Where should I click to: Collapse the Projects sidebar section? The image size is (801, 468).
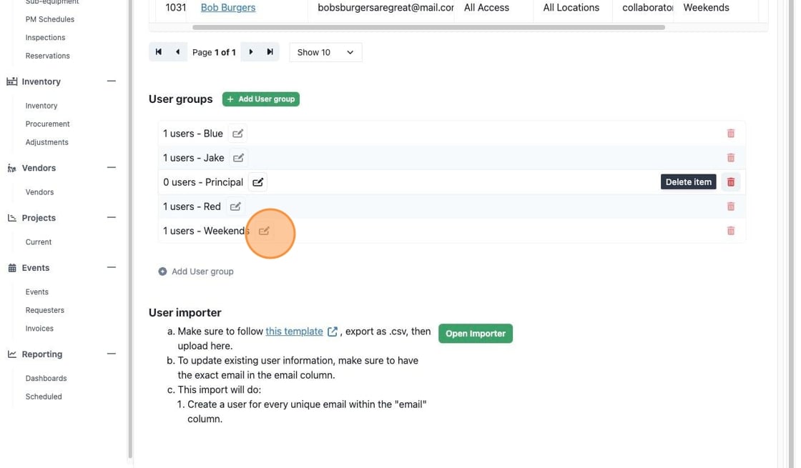[112, 217]
